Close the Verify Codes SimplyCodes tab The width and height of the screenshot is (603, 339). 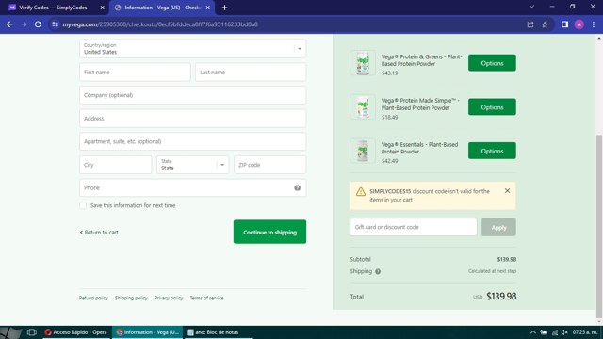click(x=103, y=8)
